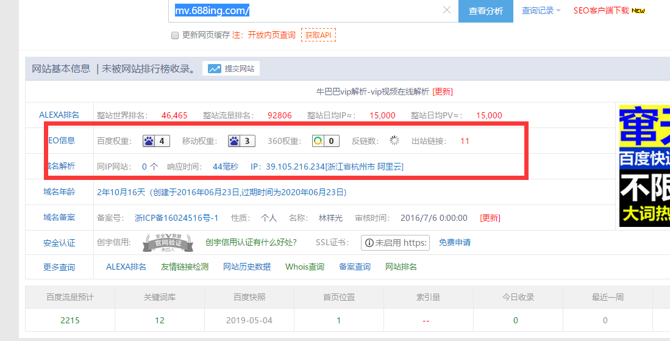Click the 索引量 value --
Image resolution: width=670 pixels, height=341 pixels.
click(426, 320)
